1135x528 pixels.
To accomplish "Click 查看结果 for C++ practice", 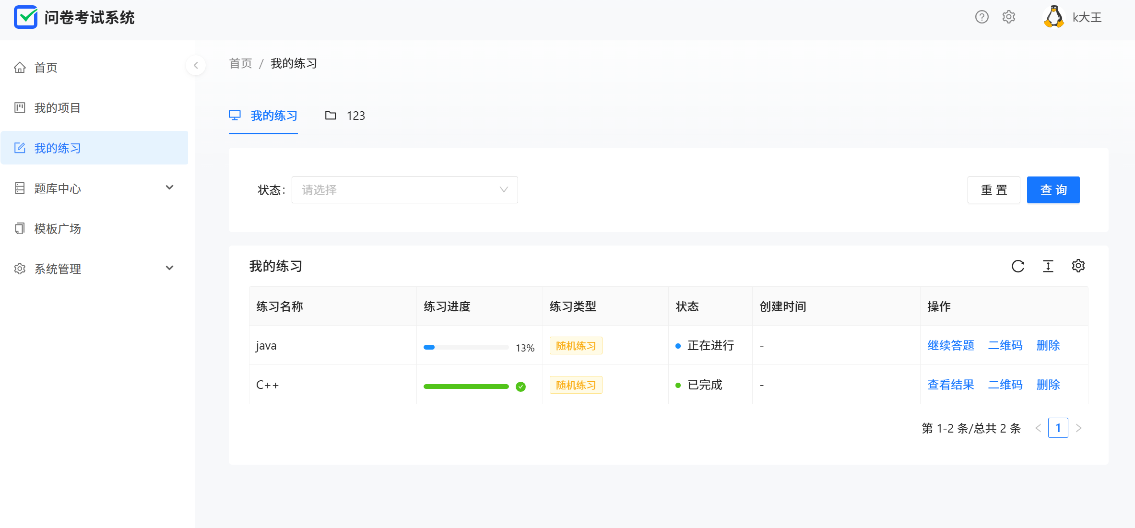I will [x=950, y=385].
